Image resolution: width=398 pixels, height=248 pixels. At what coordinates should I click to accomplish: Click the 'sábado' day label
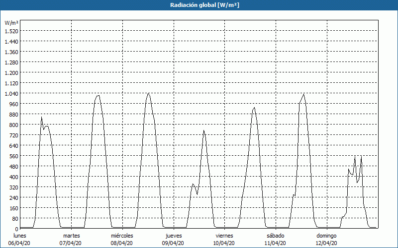point(276,236)
